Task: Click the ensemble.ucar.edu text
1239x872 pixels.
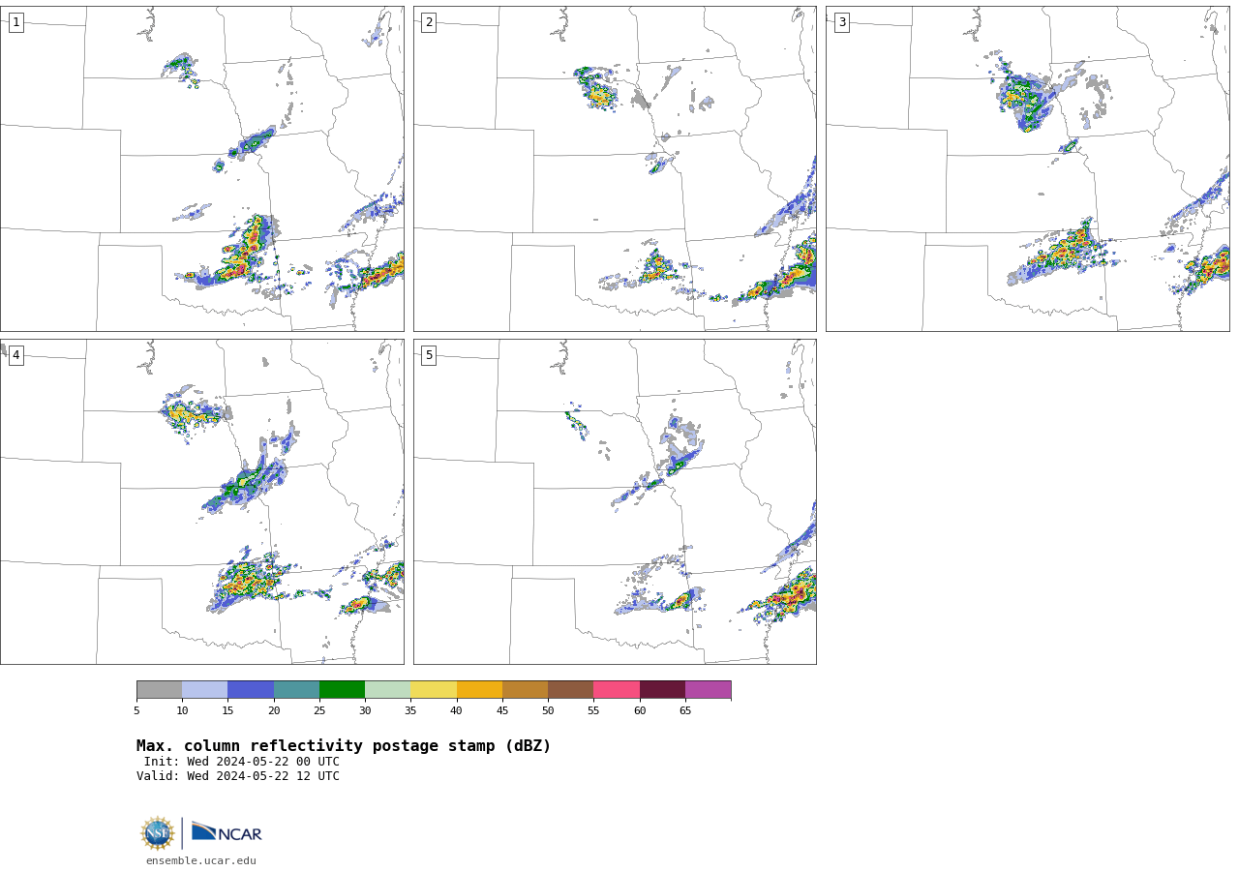Action: pyautogui.click(x=201, y=860)
